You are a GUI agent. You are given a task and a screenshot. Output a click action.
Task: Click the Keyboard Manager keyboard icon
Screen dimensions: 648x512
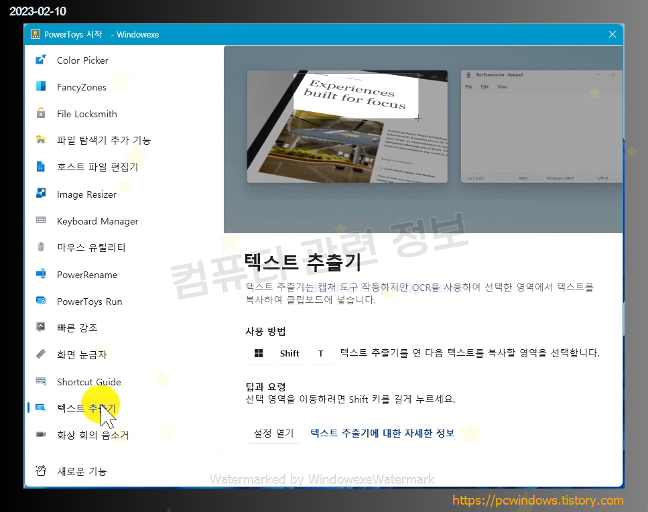(x=40, y=220)
